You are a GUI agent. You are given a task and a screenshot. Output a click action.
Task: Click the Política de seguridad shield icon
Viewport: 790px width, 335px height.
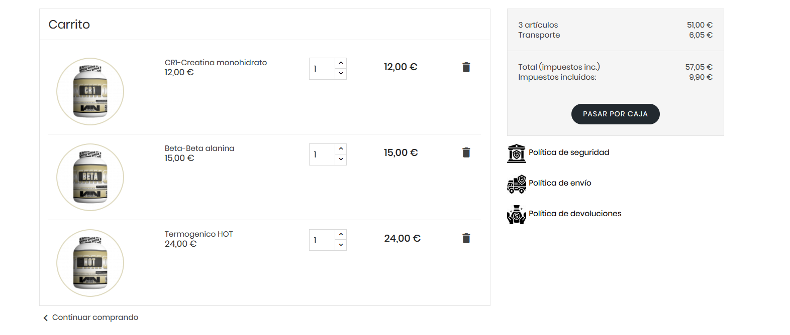pos(516,153)
